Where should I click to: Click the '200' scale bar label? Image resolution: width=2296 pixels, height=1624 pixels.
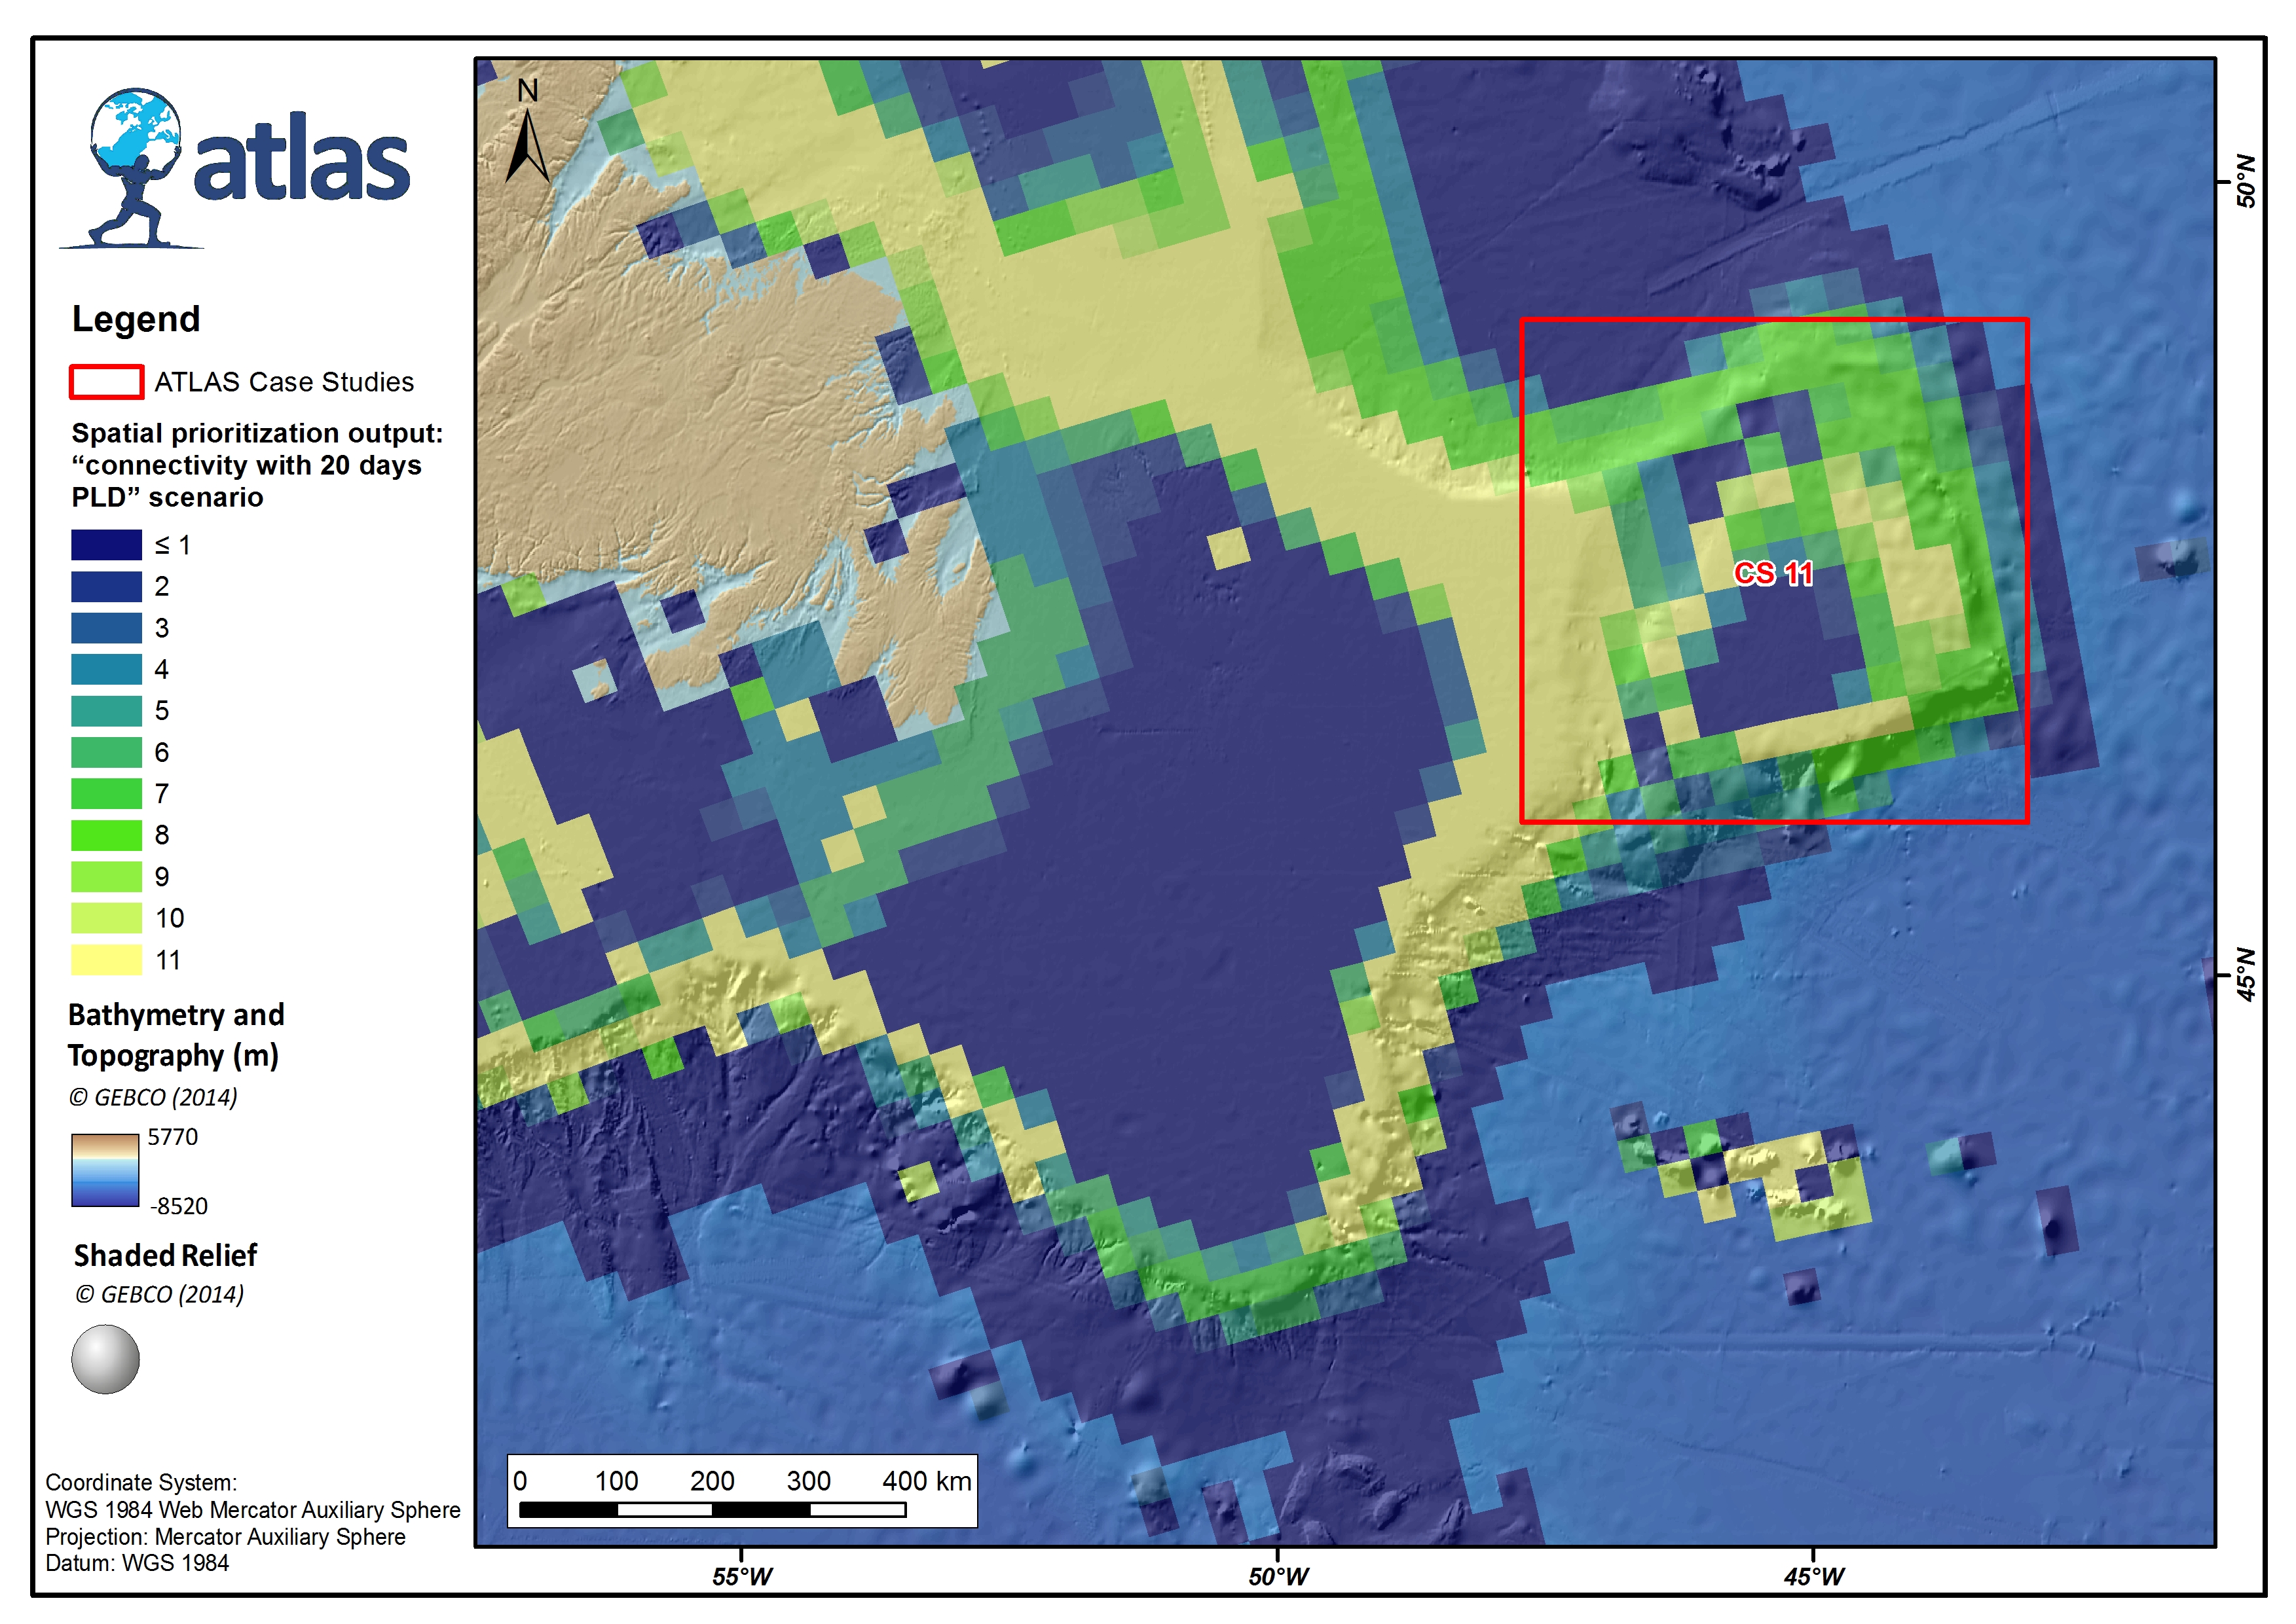[x=713, y=1481]
